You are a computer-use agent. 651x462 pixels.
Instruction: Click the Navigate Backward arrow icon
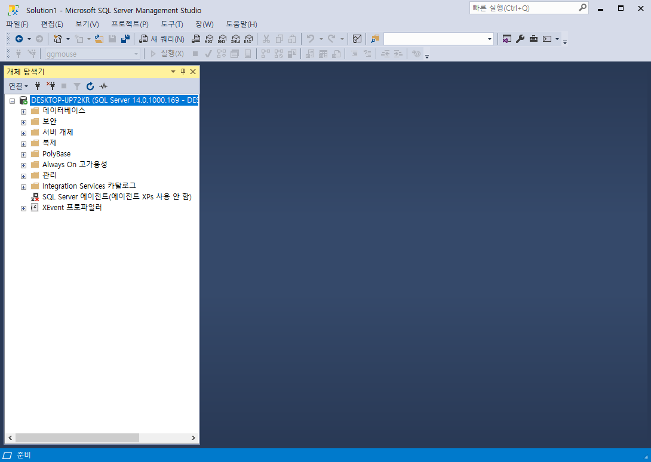tap(19, 39)
